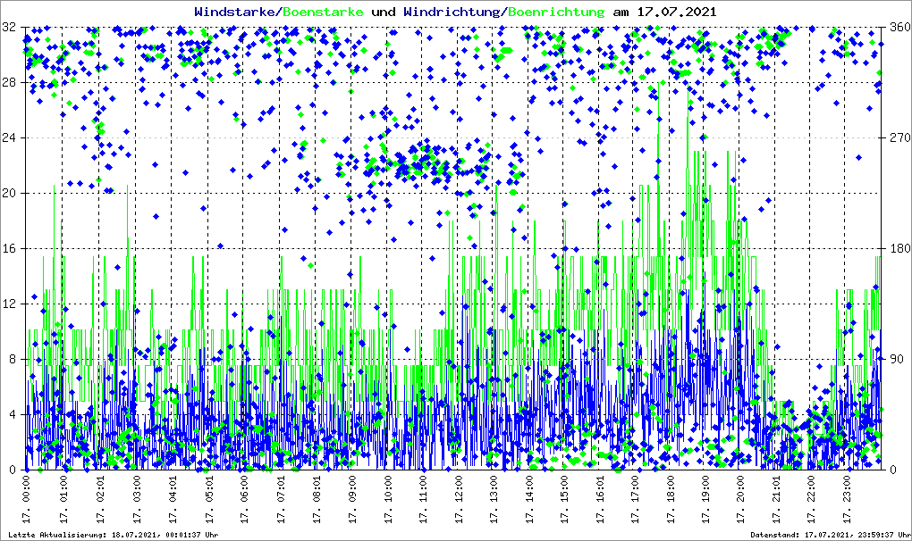The width and height of the screenshot is (912, 541).
Task: Click the blue 'Windrichtung' title word
Action: pos(452,12)
